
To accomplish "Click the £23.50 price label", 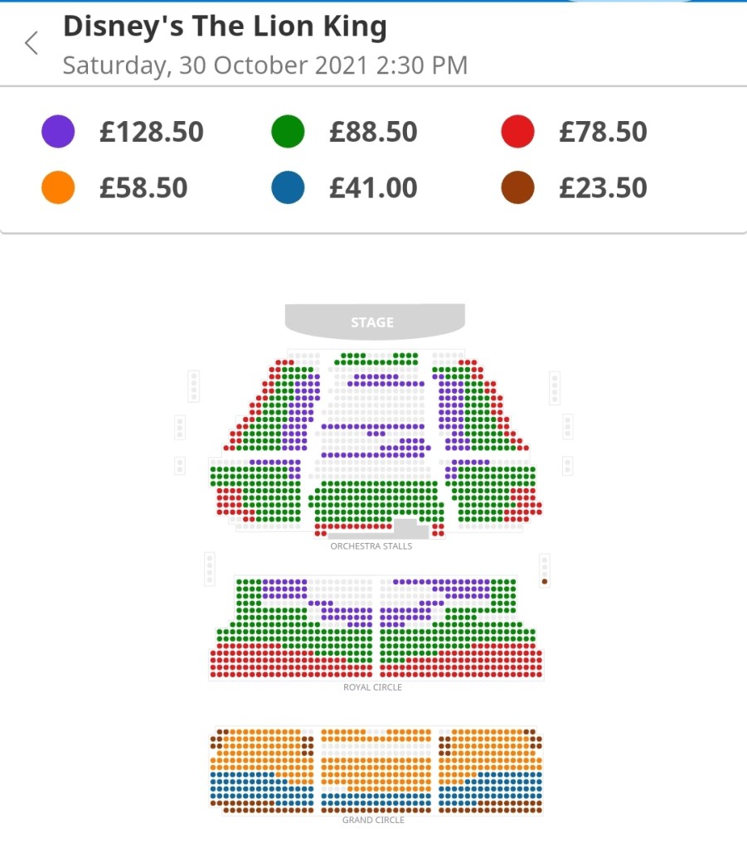I will tap(603, 188).
